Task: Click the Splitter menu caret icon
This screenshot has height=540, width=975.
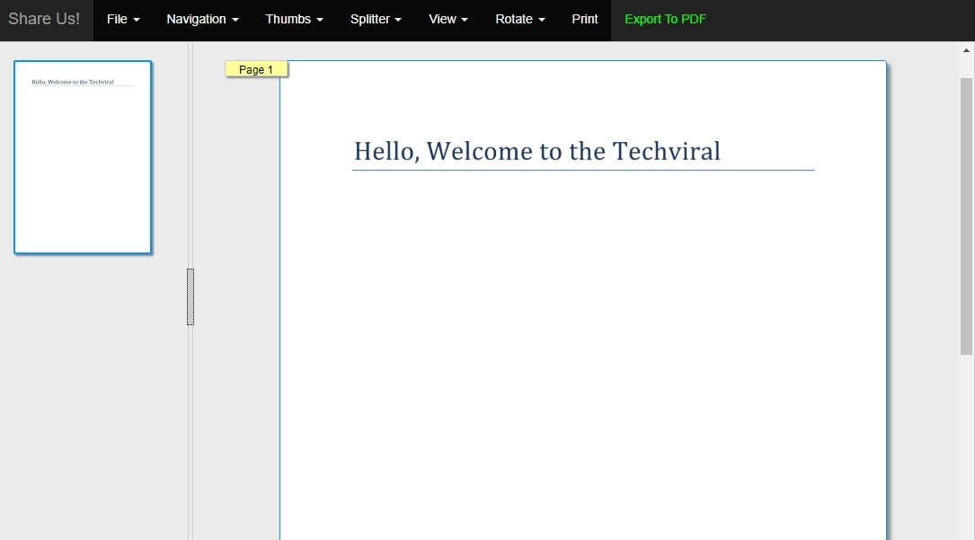Action: [396, 19]
